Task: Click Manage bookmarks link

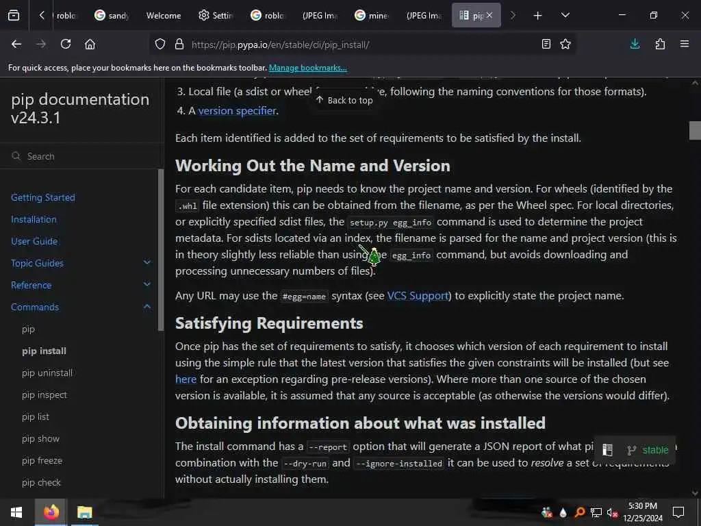Action: click(x=307, y=68)
